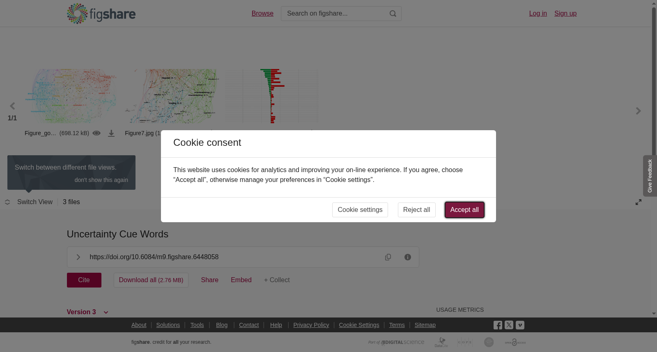Screen dimensions: 657x352
Task: Click "don't show this again"
Action: point(101,180)
